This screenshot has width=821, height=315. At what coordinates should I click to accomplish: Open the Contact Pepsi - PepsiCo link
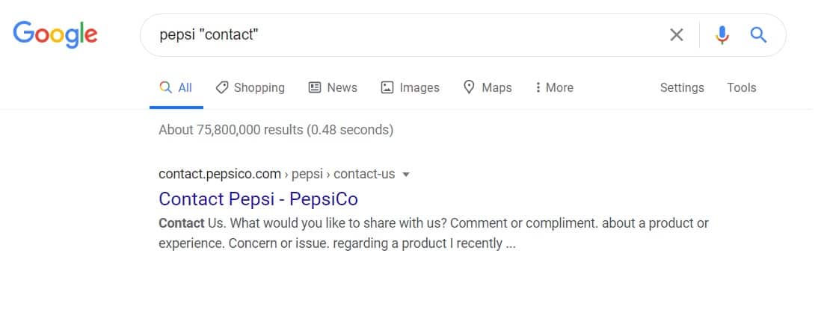point(258,199)
